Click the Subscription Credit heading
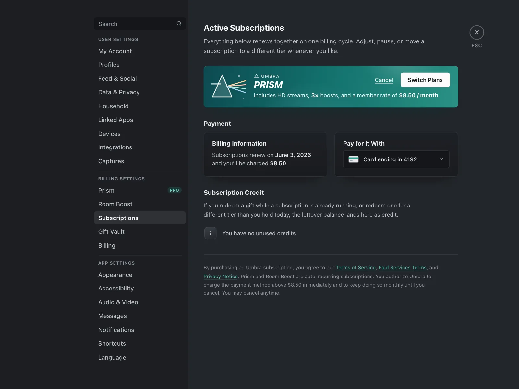Viewport: 519px width, 389px height. tap(234, 193)
